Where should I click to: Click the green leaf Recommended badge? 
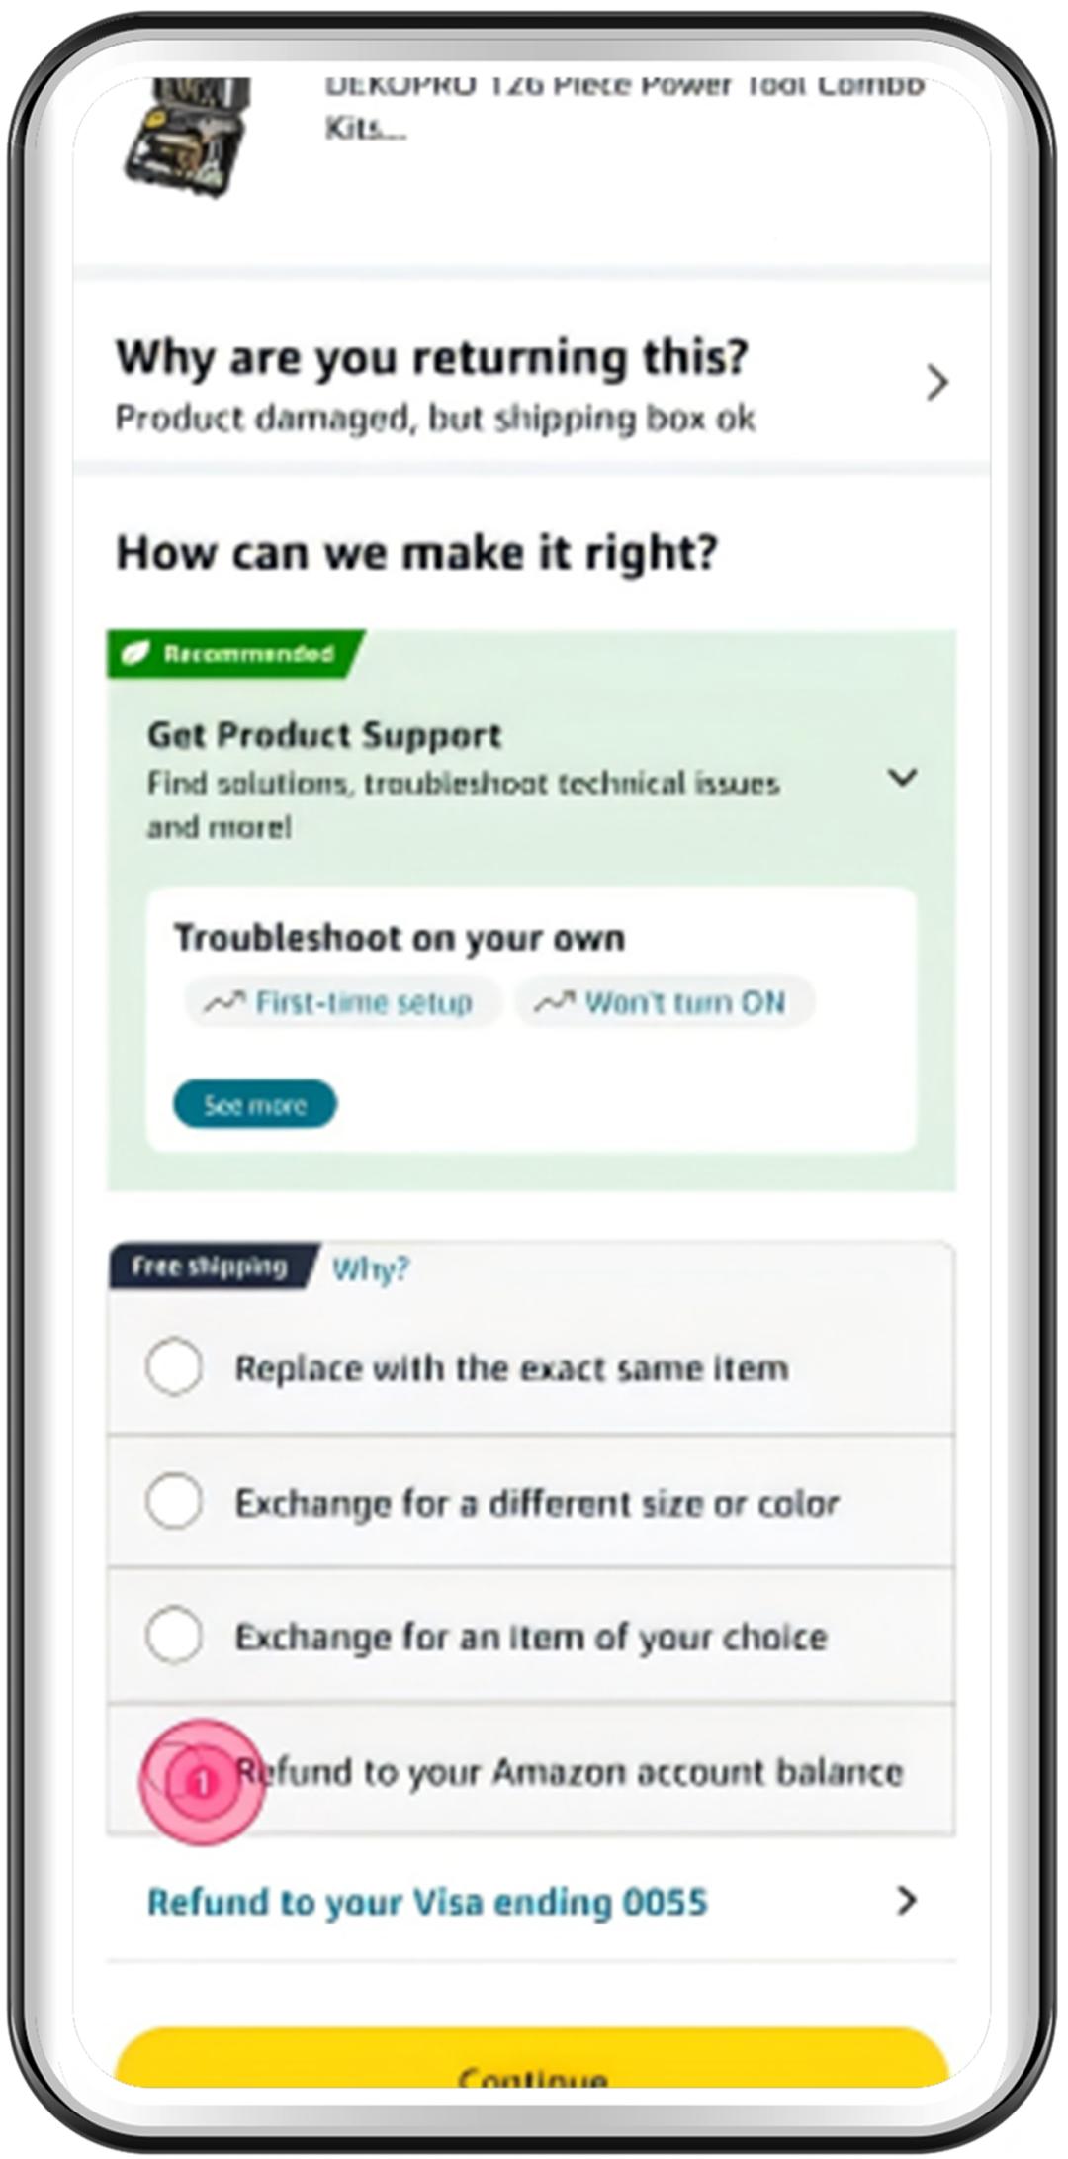click(234, 654)
